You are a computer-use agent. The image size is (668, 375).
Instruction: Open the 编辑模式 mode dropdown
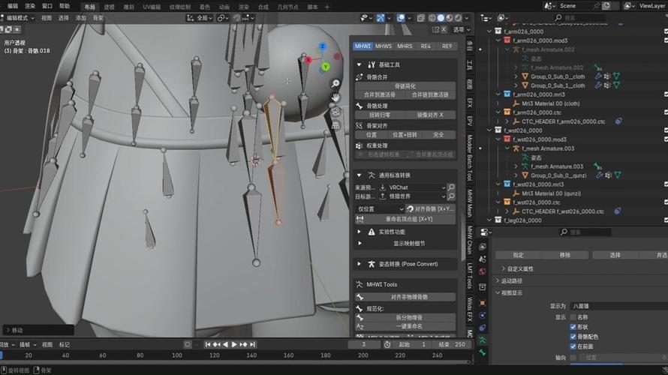pyautogui.click(x=18, y=18)
